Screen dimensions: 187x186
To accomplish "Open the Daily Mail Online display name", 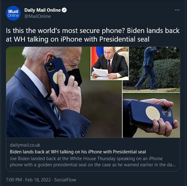I will 43,10.
